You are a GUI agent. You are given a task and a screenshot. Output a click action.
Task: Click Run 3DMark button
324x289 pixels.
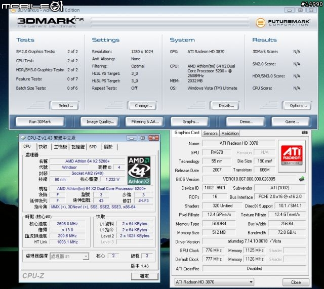pyautogui.click(x=39, y=121)
